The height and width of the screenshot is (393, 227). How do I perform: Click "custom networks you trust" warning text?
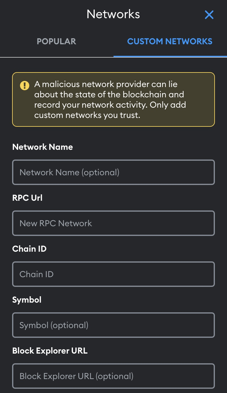(87, 116)
